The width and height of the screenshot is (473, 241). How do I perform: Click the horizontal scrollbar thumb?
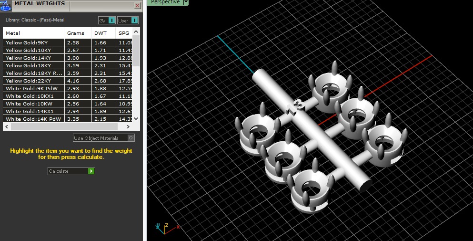(63, 126)
